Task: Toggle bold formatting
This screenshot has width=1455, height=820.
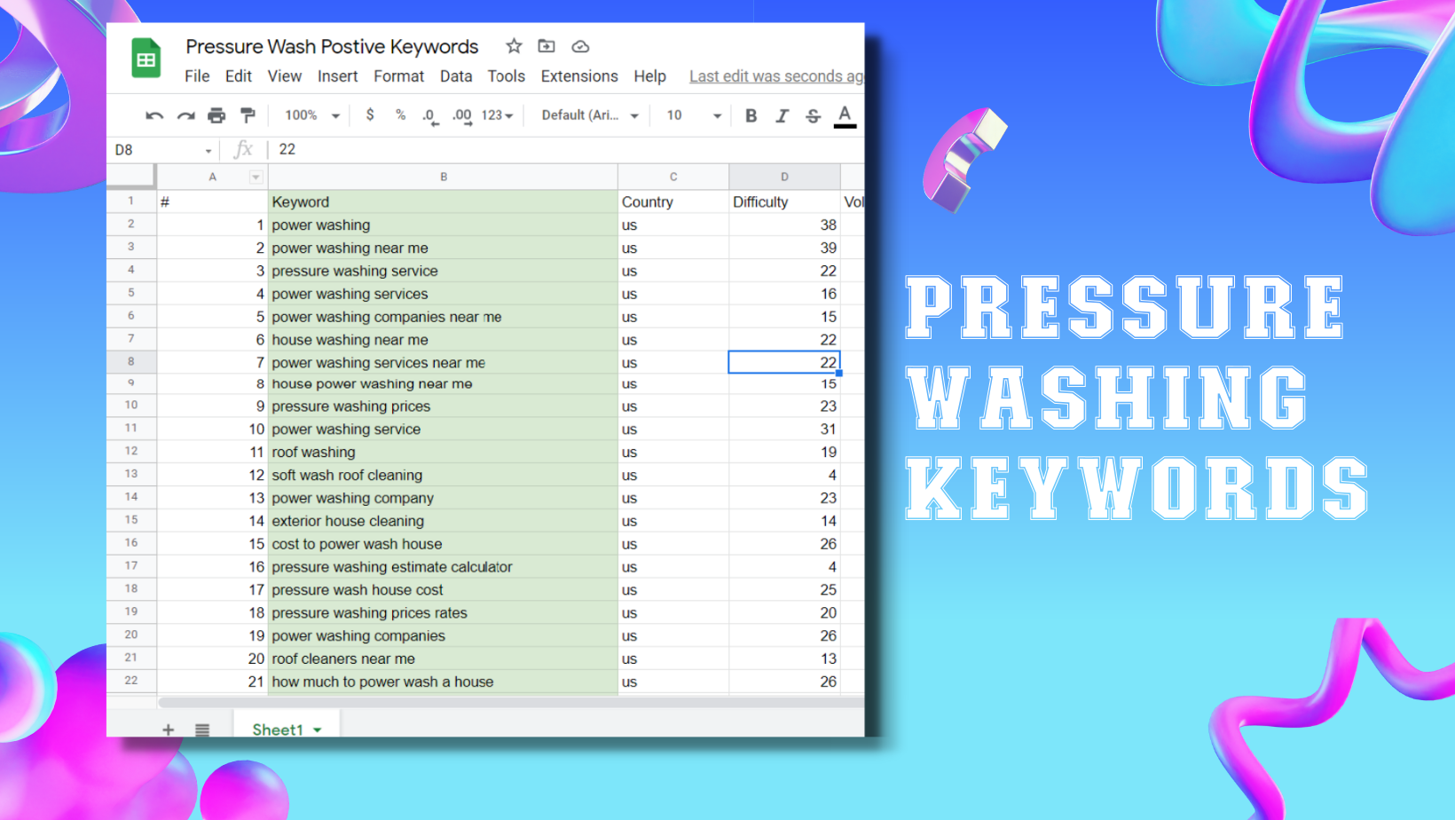Action: pos(751,115)
